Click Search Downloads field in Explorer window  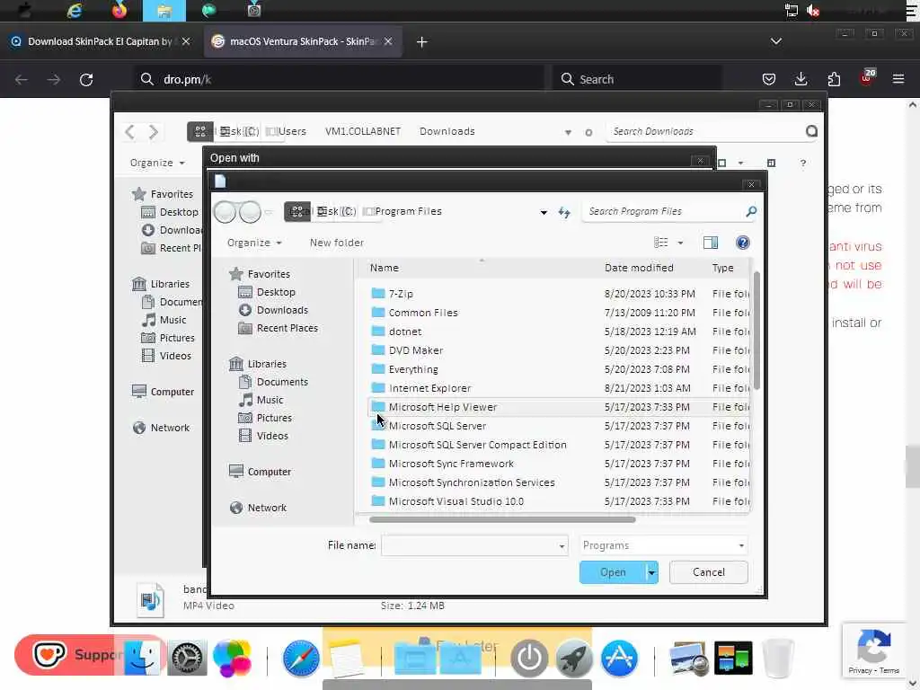coord(704,131)
